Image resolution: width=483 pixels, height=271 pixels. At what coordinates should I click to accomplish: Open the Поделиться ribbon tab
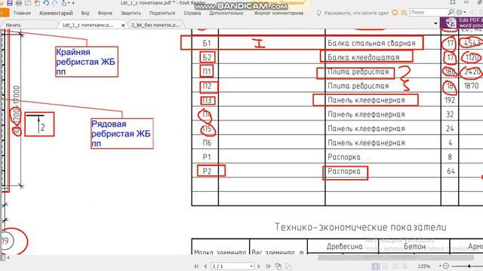click(162, 13)
